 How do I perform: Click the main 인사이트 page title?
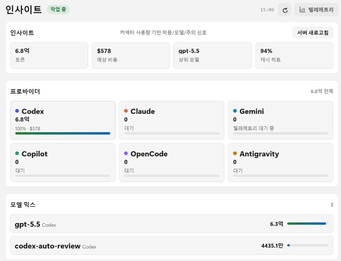click(24, 9)
